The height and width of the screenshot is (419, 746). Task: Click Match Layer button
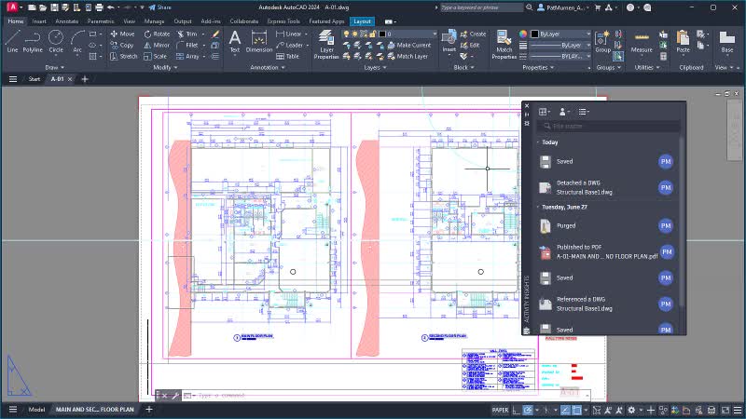click(408, 56)
